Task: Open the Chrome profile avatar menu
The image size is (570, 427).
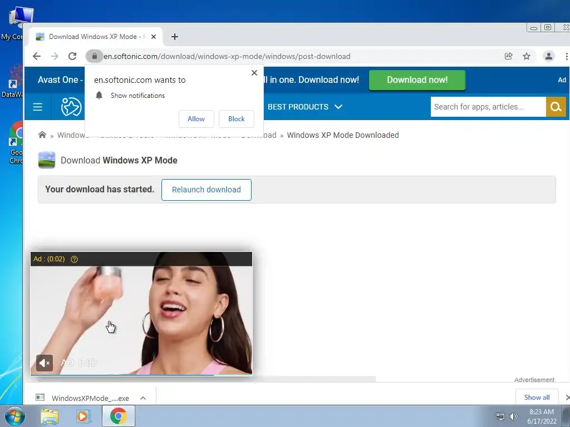Action: pos(548,56)
